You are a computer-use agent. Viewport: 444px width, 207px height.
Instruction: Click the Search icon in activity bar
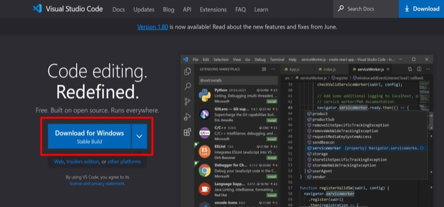coord(187,86)
